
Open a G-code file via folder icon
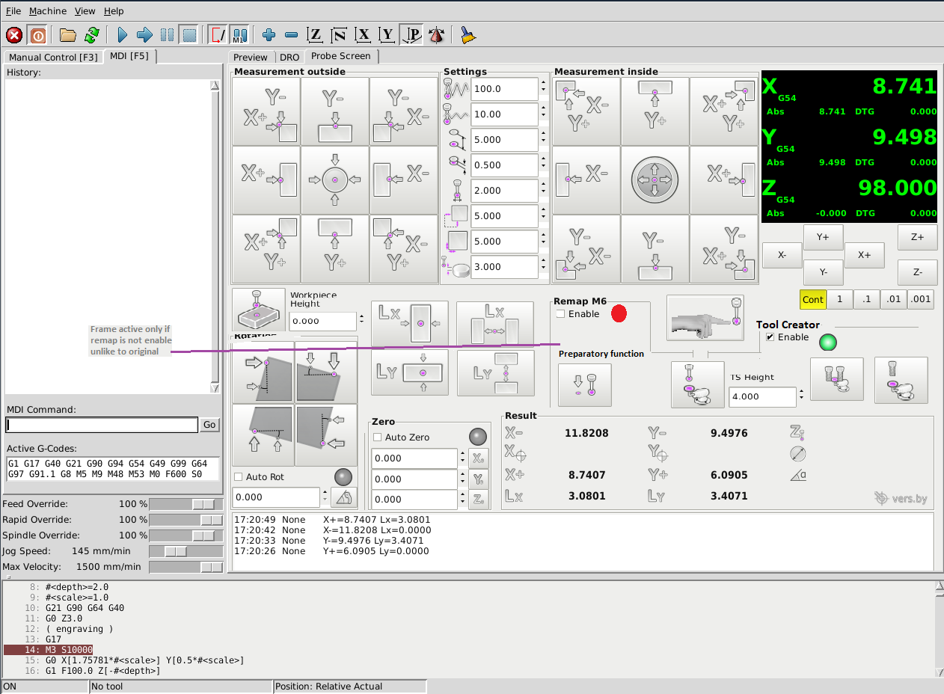click(x=68, y=35)
